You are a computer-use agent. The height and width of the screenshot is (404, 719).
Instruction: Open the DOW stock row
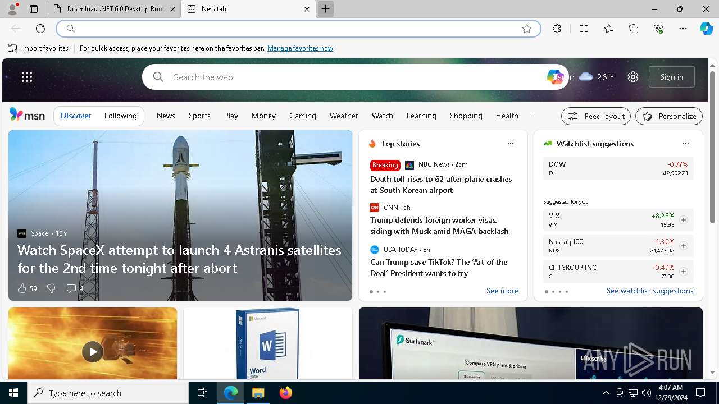tap(618, 168)
